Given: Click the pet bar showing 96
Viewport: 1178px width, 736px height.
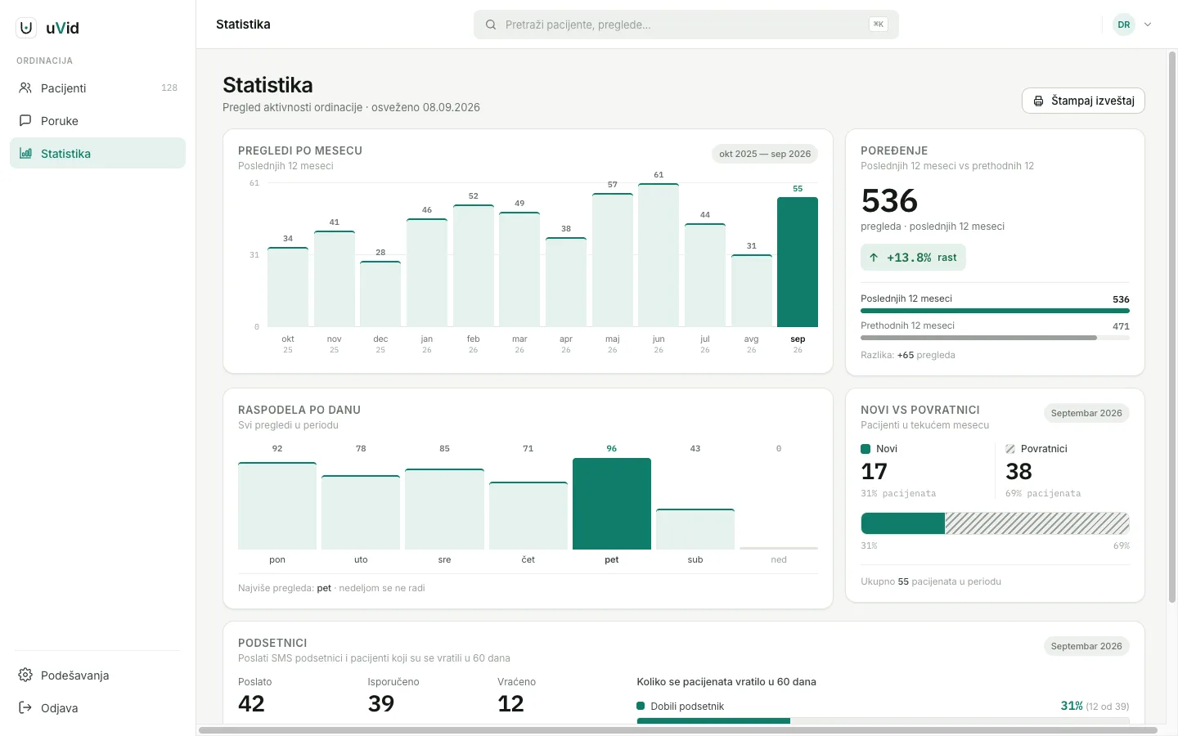Looking at the screenshot, I should (x=612, y=504).
